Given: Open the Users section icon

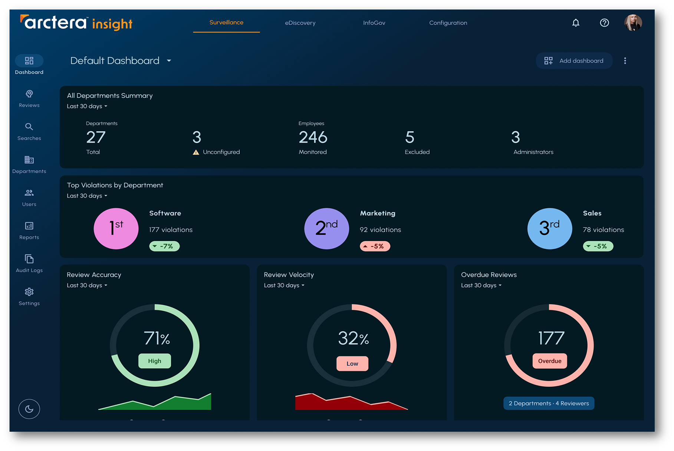Looking at the screenshot, I should coord(29,193).
